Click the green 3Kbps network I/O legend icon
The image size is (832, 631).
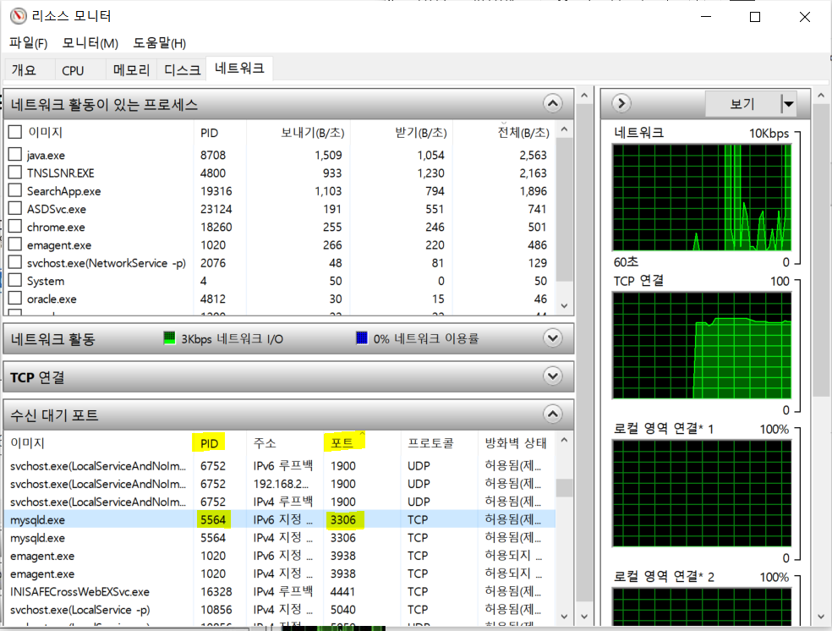click(168, 337)
